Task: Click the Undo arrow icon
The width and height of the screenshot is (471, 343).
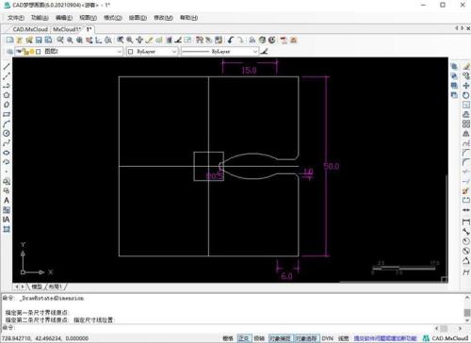Action: click(x=231, y=41)
